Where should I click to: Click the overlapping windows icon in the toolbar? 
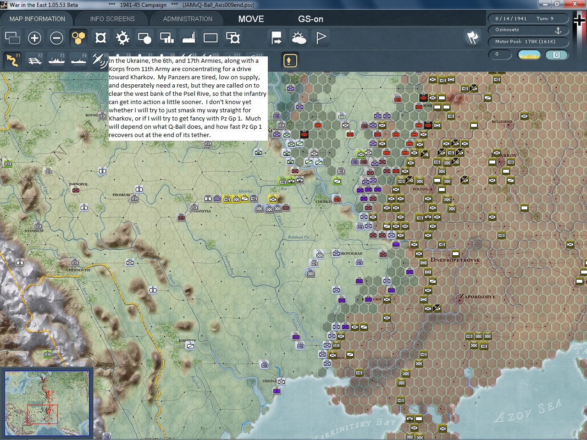12,38
